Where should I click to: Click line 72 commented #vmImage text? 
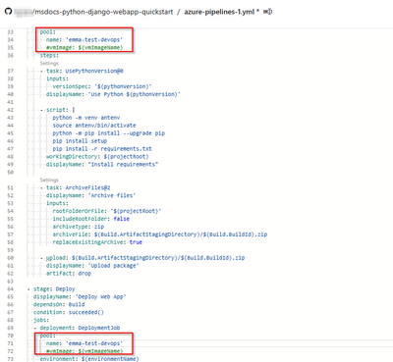click(84, 351)
